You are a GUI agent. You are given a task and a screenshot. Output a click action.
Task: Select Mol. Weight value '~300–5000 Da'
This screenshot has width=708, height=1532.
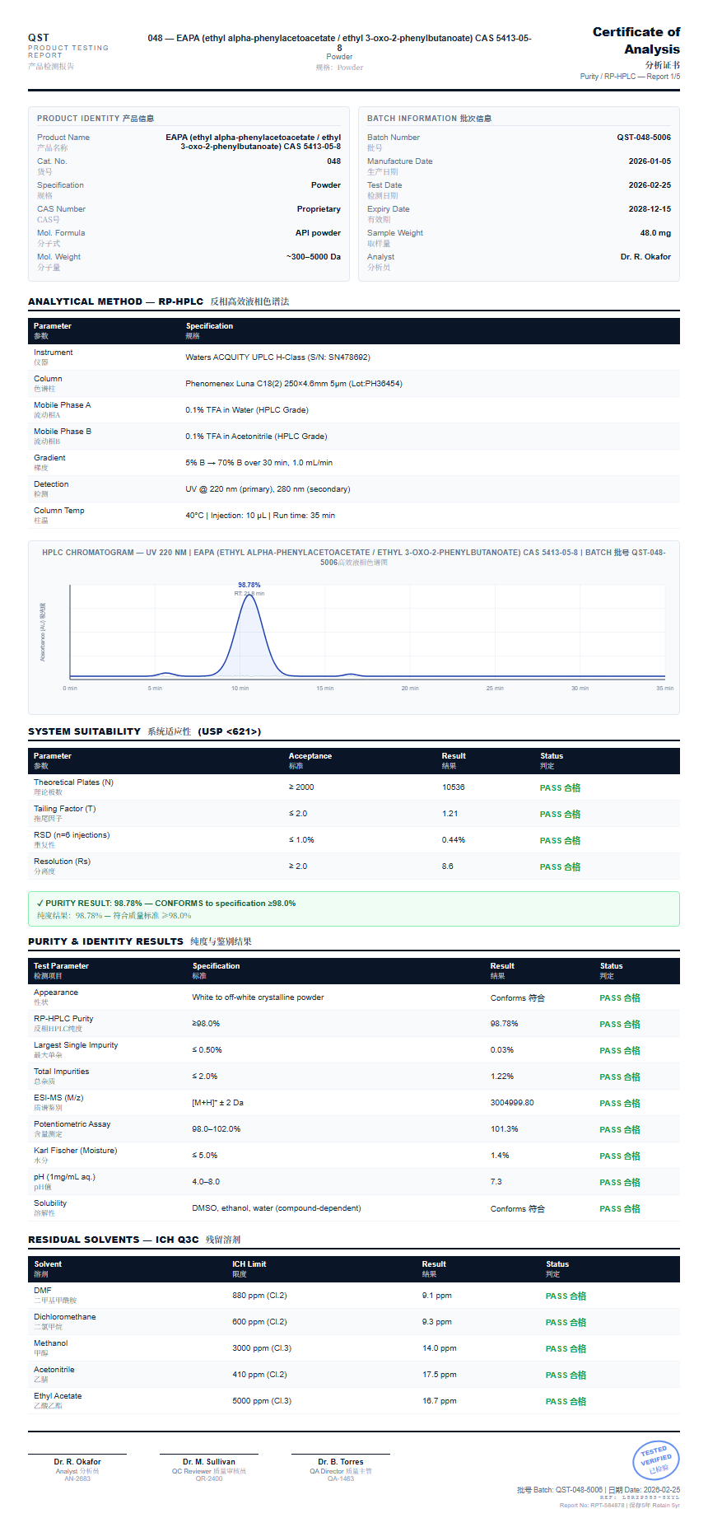tap(314, 257)
